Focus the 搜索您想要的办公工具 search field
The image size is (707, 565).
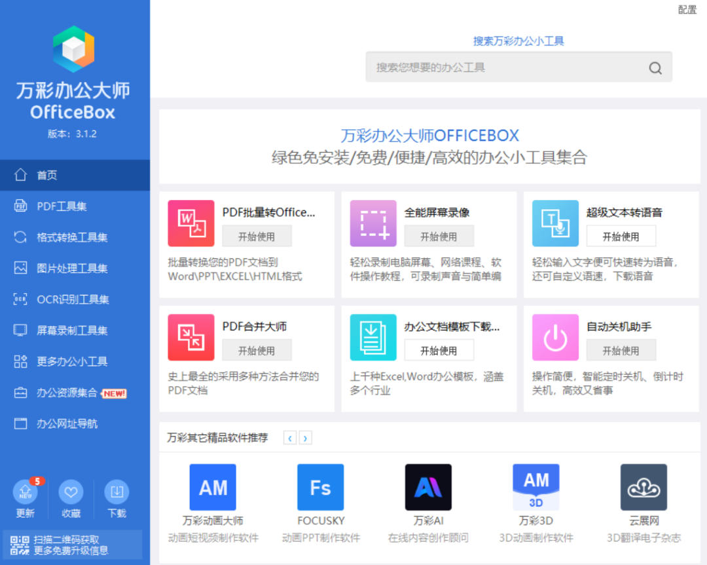coord(518,67)
